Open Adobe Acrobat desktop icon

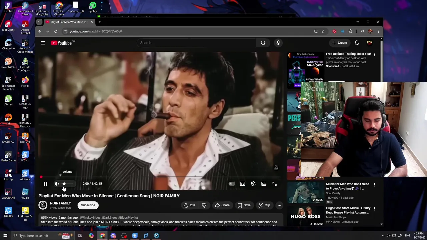[25, 28]
